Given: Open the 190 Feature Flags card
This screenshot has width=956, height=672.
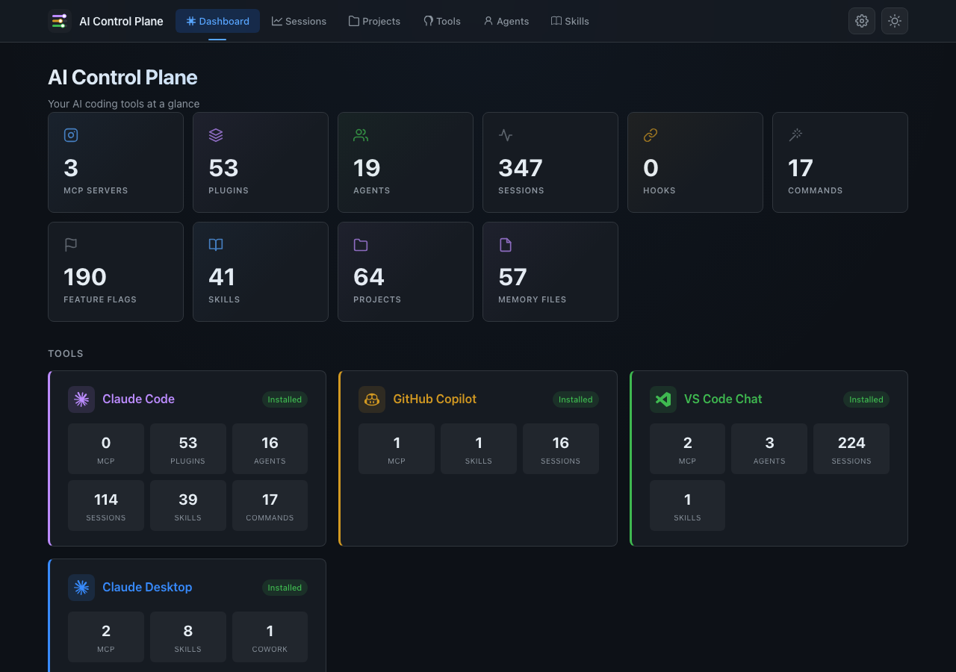Looking at the screenshot, I should pos(116,272).
